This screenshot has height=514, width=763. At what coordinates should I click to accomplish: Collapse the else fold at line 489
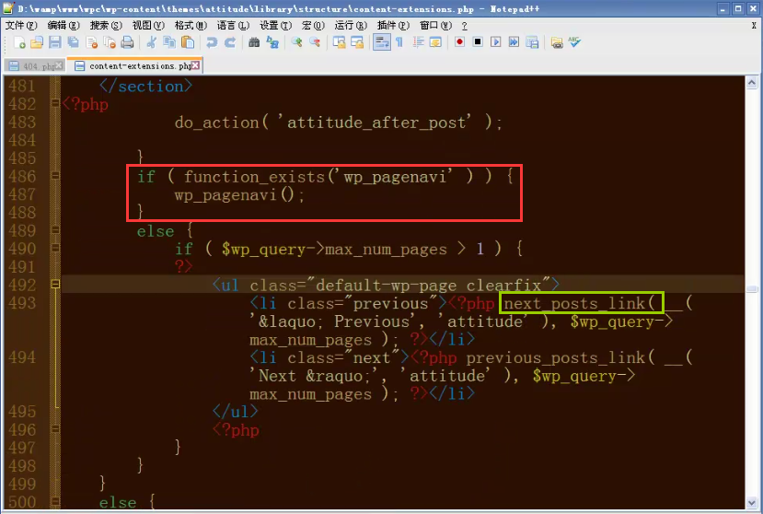point(55,229)
